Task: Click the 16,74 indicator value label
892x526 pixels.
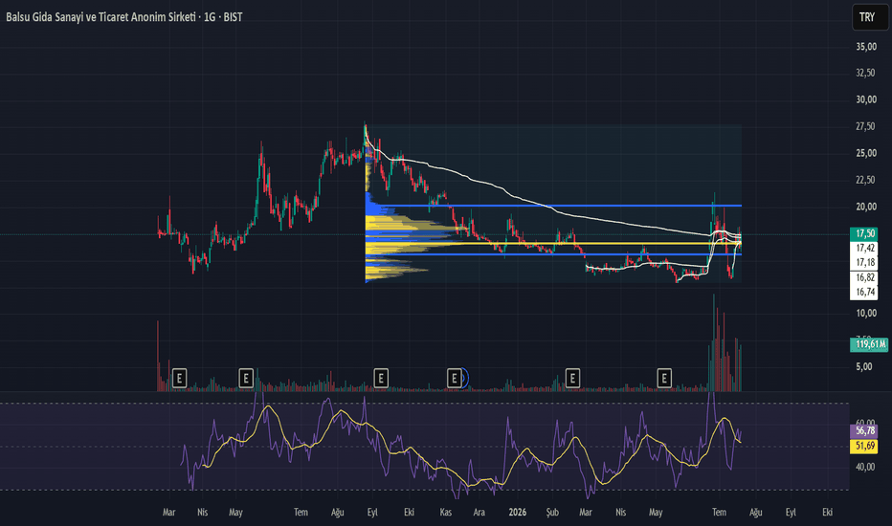Action: (864, 293)
